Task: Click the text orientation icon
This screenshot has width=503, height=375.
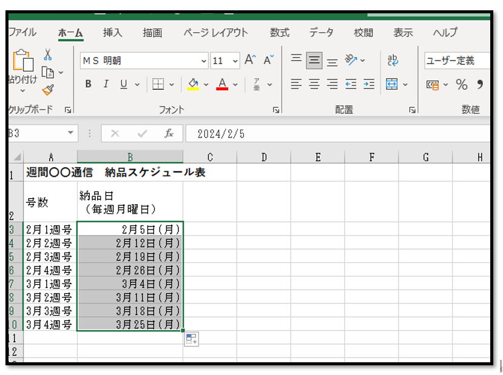Action: 351,60
